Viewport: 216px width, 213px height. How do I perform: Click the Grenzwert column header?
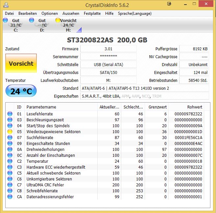point(157,107)
